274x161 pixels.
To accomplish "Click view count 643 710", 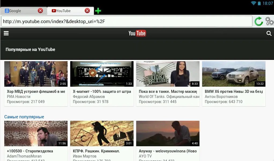I will pos(224,102).
